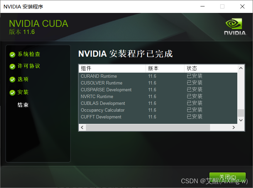
Task: Select the 安装 step label
Action: pos(23,92)
